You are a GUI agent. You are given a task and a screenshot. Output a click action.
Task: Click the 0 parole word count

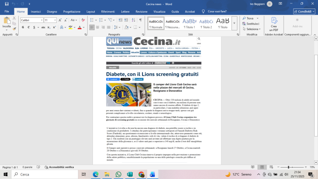click(x=28, y=167)
